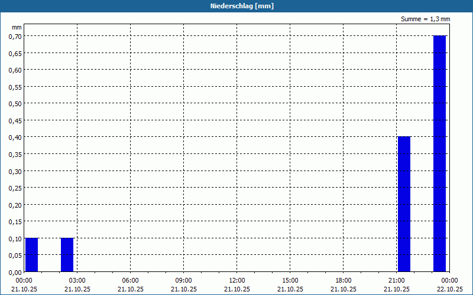The height and width of the screenshot is (295, 473).
Task: Click the 0,30 y-axis label
Action: [15, 171]
